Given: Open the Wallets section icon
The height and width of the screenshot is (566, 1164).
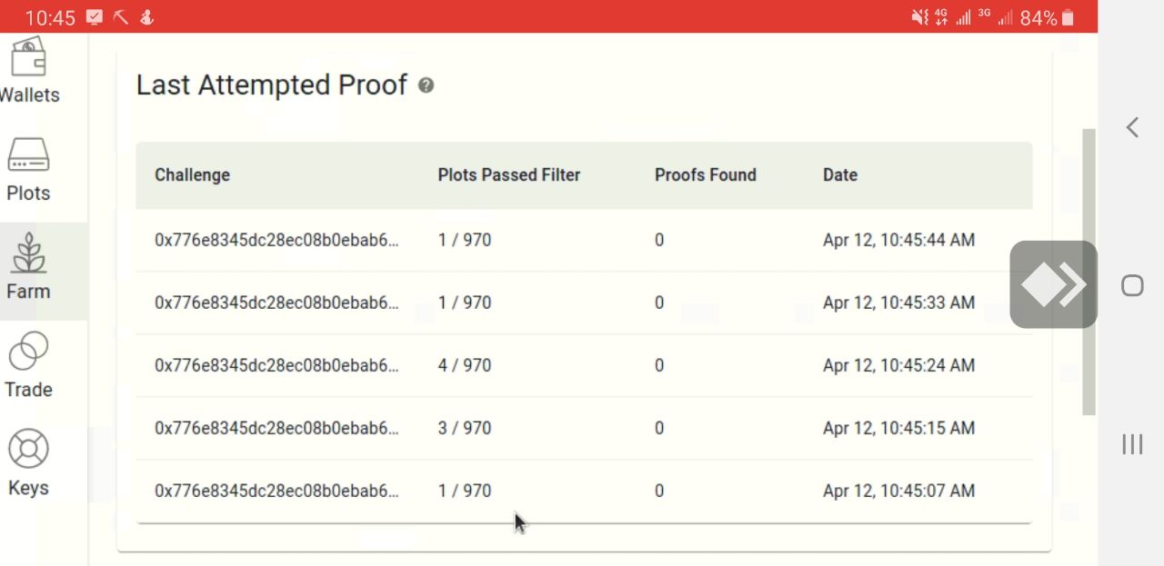Looking at the screenshot, I should (28, 57).
